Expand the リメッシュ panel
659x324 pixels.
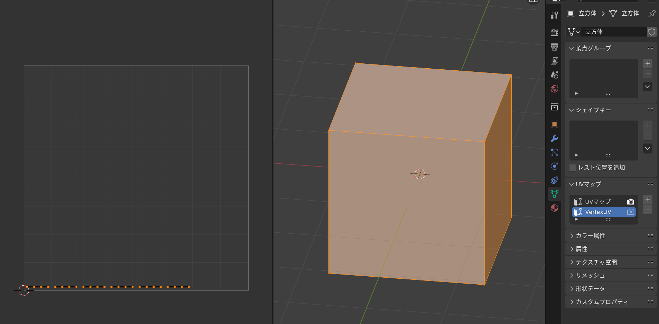click(611, 276)
